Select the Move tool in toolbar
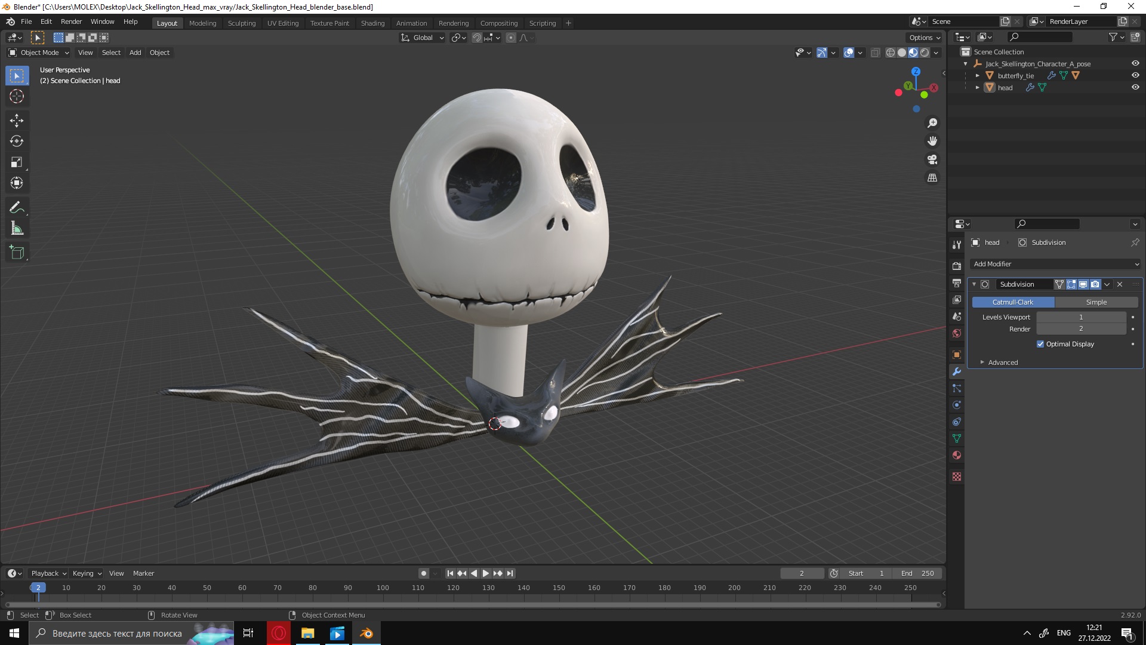Screen dimensions: 1146x645 tap(17, 121)
